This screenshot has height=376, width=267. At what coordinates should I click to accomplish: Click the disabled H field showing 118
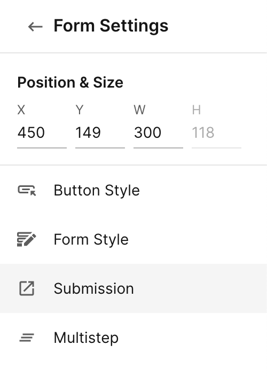216,135
